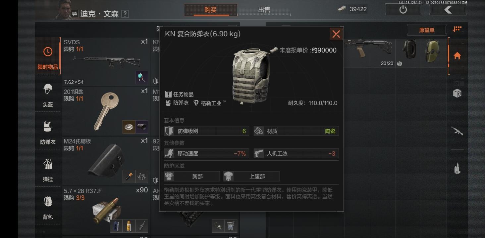This screenshot has height=238, width=485.
Task: Open the 愿望单 wishlist
Action: point(427,30)
